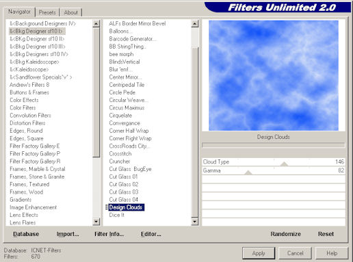Image resolution: width=353 pixels, height=262 pixels.
Task: Select Edges, Round category
Action: [x=26, y=131]
